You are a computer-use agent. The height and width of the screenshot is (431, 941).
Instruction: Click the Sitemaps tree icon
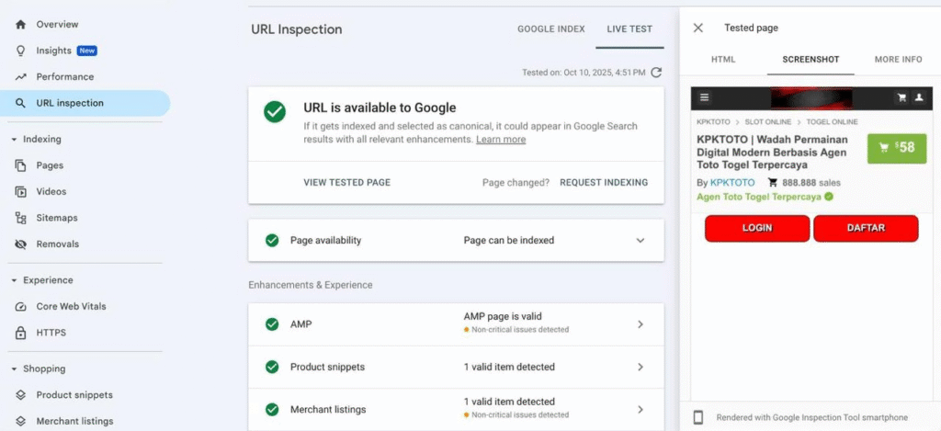tap(20, 218)
